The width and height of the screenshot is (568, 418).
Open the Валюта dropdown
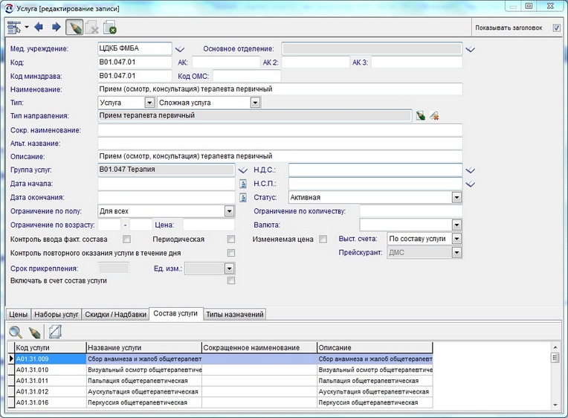[x=456, y=225]
